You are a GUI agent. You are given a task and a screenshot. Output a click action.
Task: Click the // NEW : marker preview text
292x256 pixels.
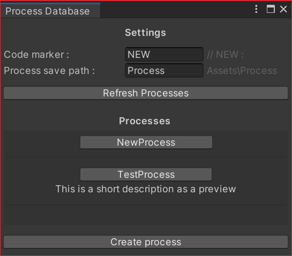226,55
